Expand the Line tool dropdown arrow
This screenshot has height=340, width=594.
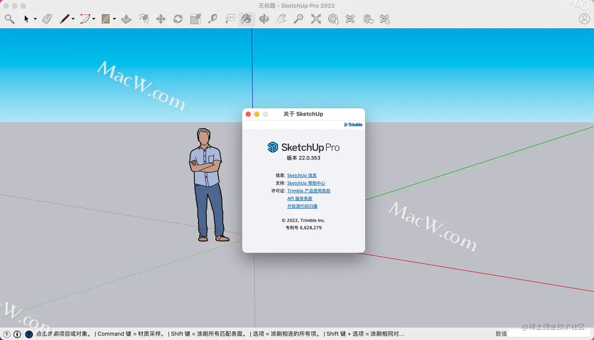tap(73, 19)
